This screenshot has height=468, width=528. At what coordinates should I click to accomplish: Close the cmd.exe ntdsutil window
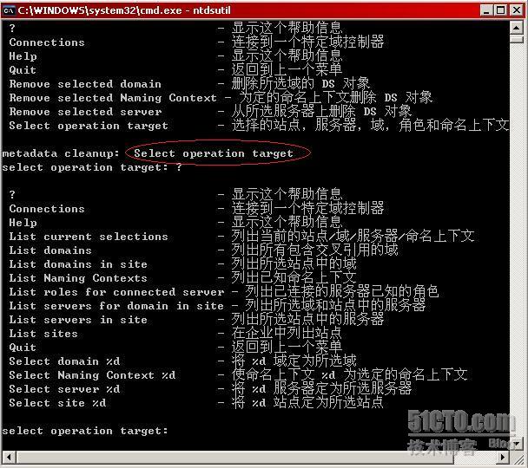[517, 10]
